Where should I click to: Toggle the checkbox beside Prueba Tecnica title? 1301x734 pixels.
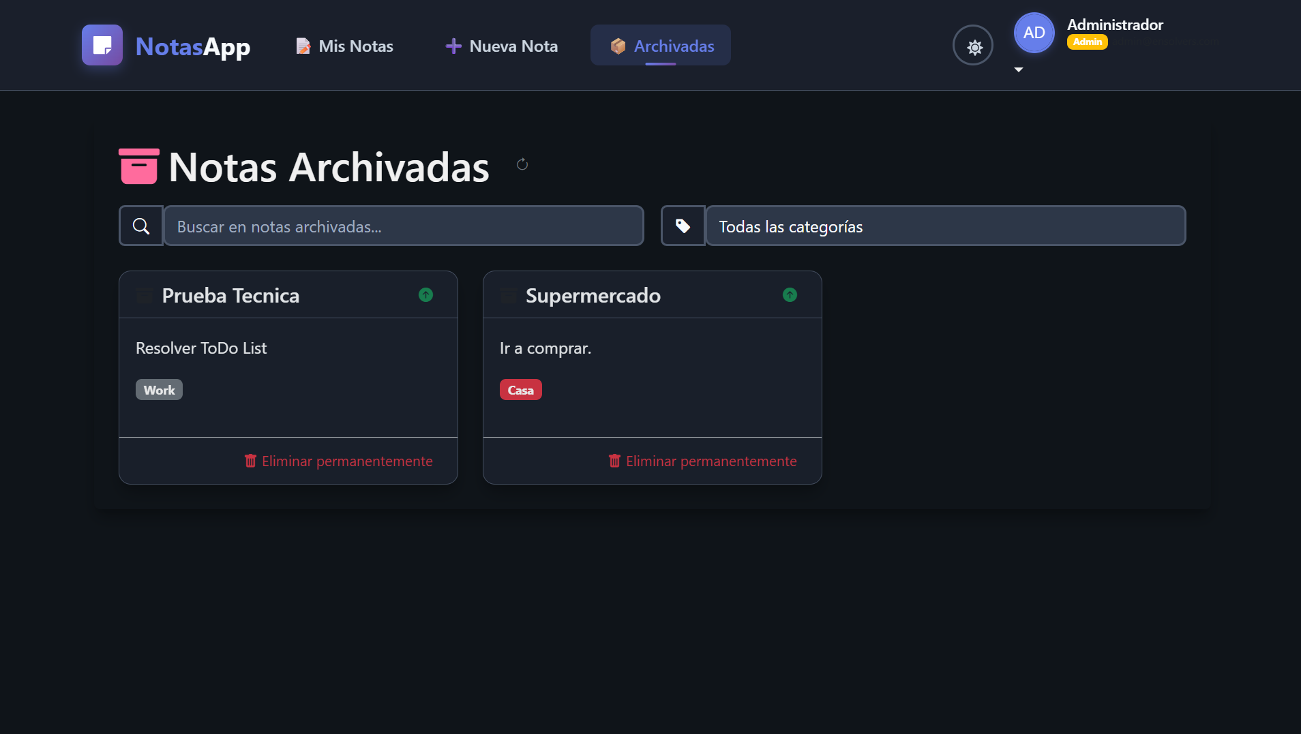(144, 294)
